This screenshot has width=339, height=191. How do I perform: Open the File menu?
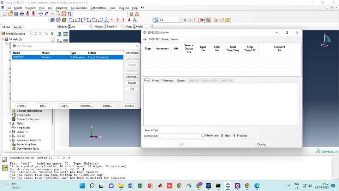click(8, 8)
